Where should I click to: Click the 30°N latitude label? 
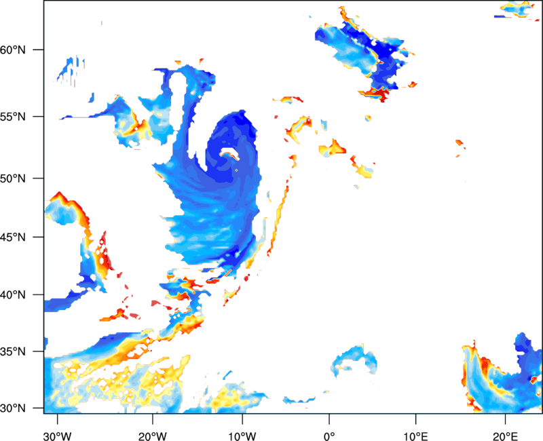[x=13, y=408]
